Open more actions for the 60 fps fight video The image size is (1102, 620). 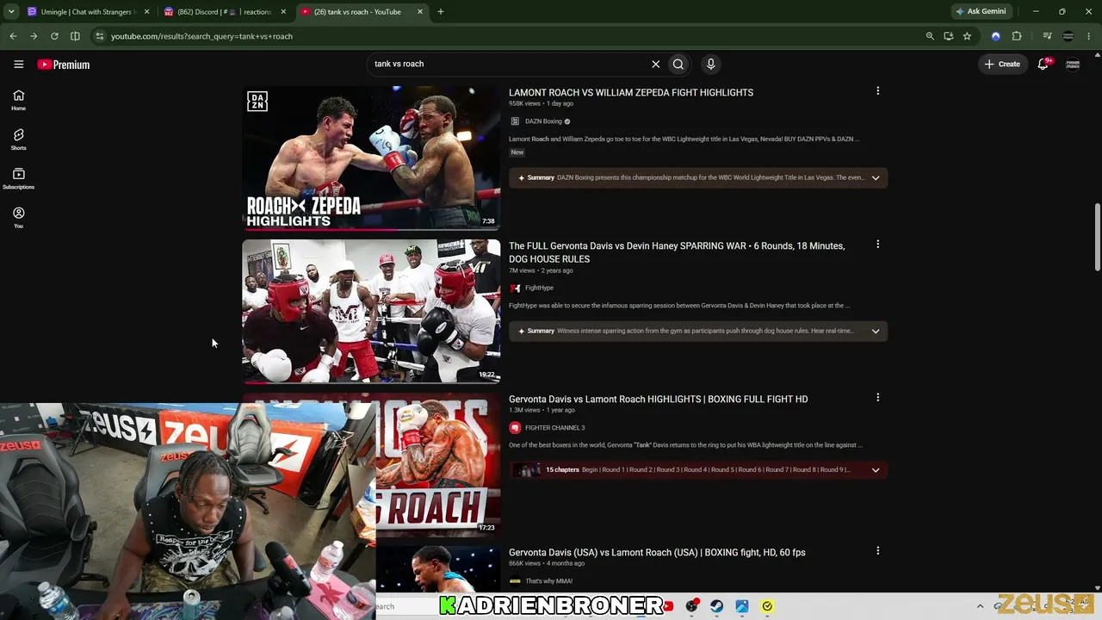click(x=877, y=550)
